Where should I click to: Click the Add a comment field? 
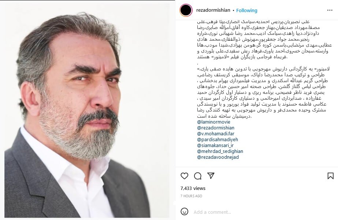click(263, 212)
